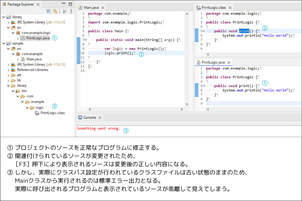Click the Referenced Libraries icon

(x=13, y=70)
